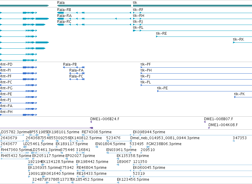Image resolution: width=252 pixels, height=184 pixels.
Task: Pick the Mnt-PH protein label
Action: (6, 112)
